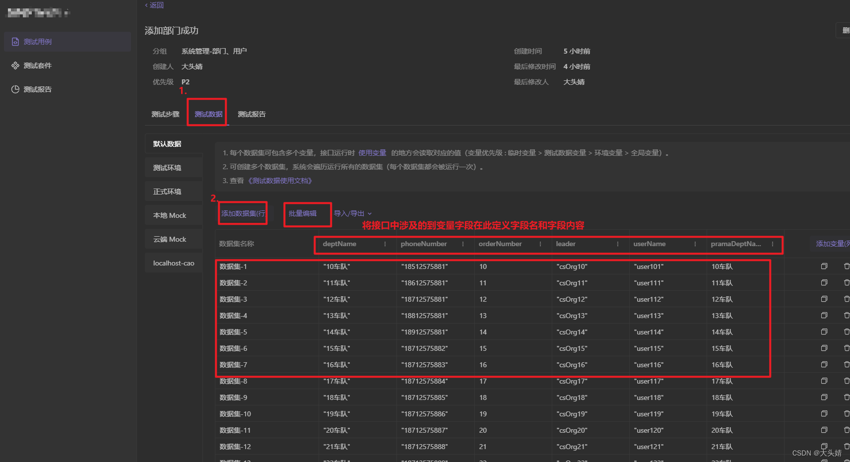Click the copy icon on 数据集-1 row
Viewport: 850px width, 462px height.
pyautogui.click(x=824, y=266)
